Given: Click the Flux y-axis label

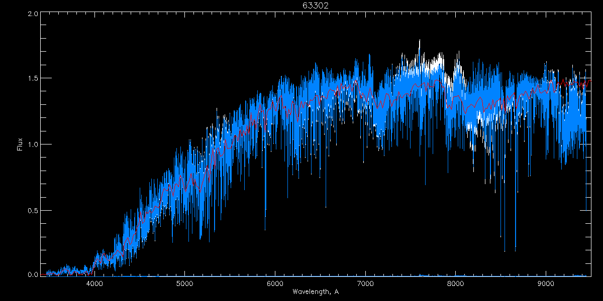Looking at the screenshot, I should coord(20,144).
